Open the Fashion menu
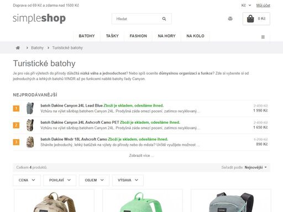283x212 pixels. coord(138,36)
